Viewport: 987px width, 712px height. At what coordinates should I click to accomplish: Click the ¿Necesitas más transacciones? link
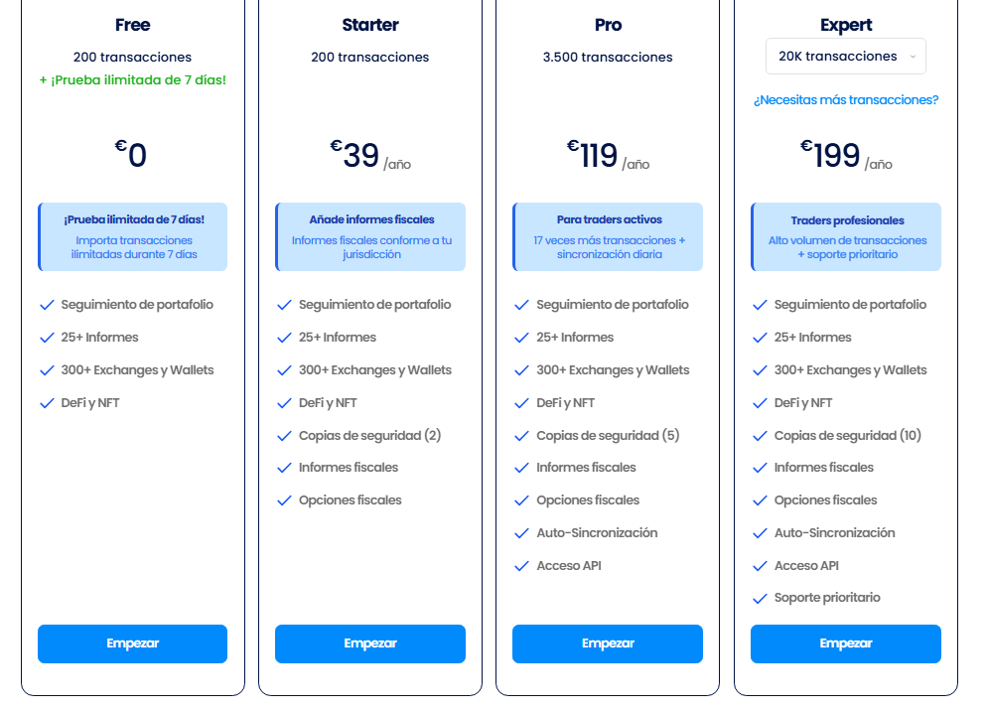coord(845,99)
